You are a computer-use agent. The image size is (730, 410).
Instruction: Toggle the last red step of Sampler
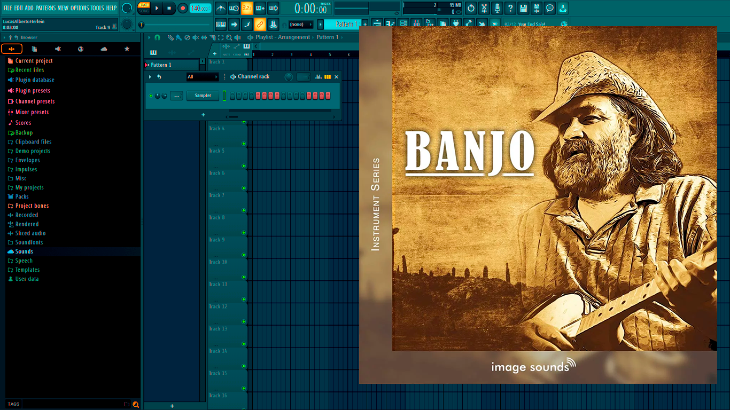click(x=328, y=96)
